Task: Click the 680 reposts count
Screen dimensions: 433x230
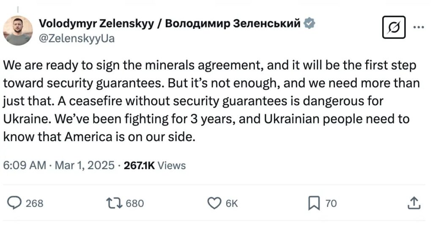Action: [x=135, y=203]
